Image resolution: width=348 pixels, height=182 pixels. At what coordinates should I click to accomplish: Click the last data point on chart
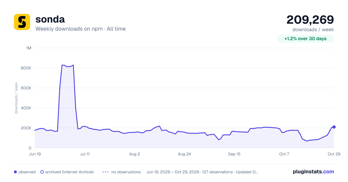pos(334,127)
